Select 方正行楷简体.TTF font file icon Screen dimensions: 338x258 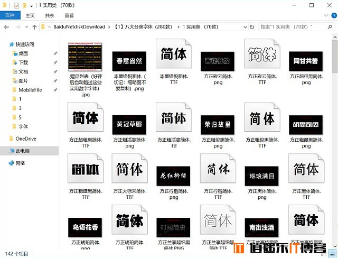click(218, 168)
